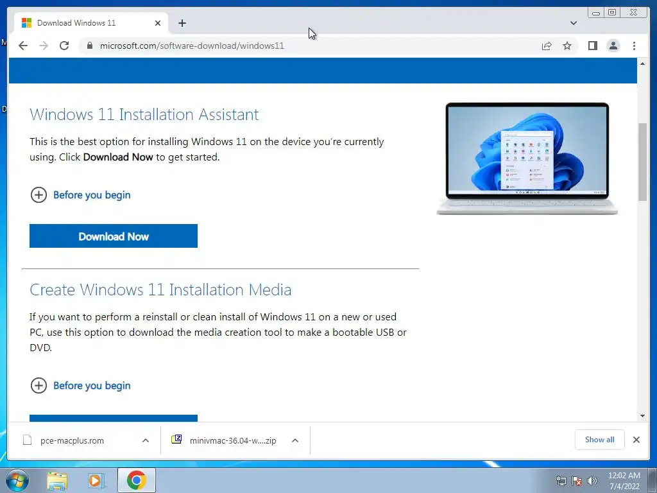
Task: Open the network icon in system tray
Action: 561,481
